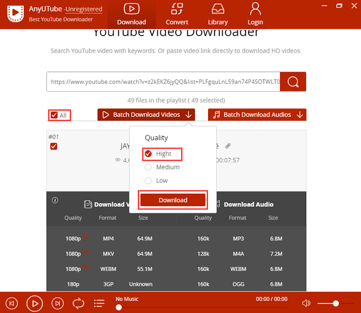361x313 pixels.
Task: Open the playlist queue icon
Action: pos(99,303)
